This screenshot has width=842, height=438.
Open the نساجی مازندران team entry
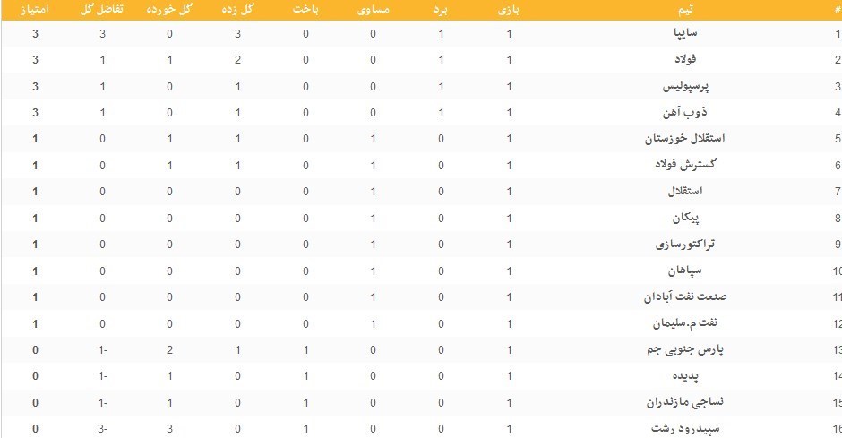[x=685, y=402]
